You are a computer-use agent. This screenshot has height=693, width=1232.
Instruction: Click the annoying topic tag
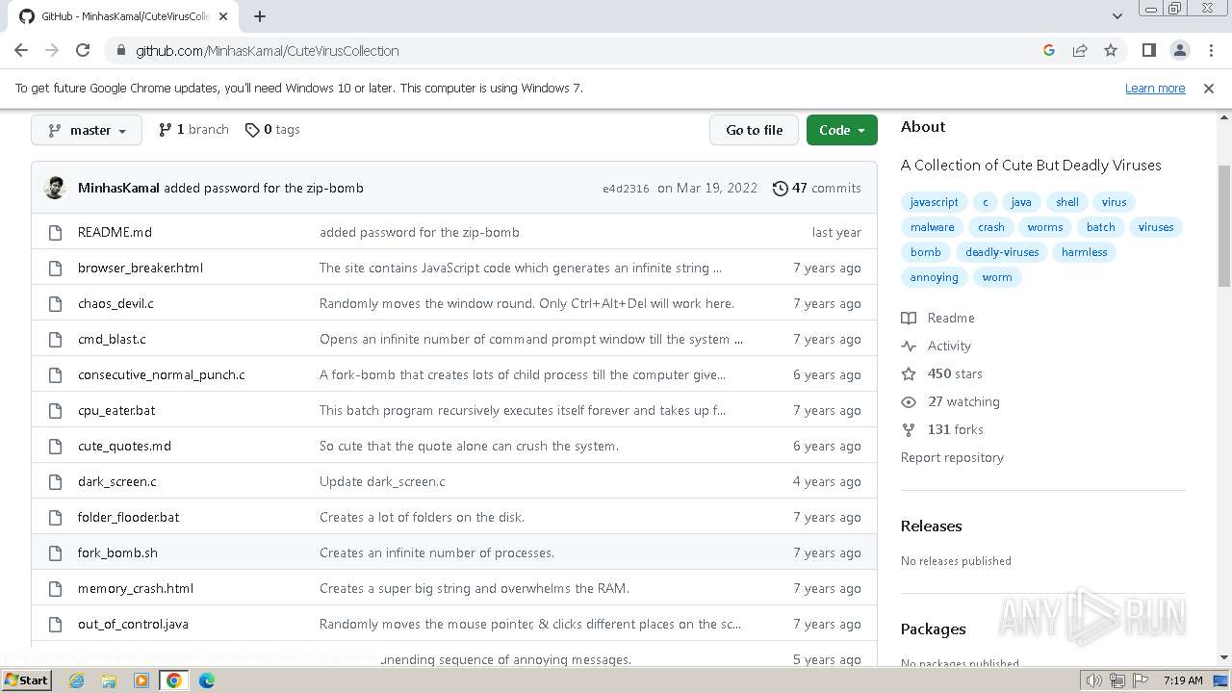click(x=935, y=277)
